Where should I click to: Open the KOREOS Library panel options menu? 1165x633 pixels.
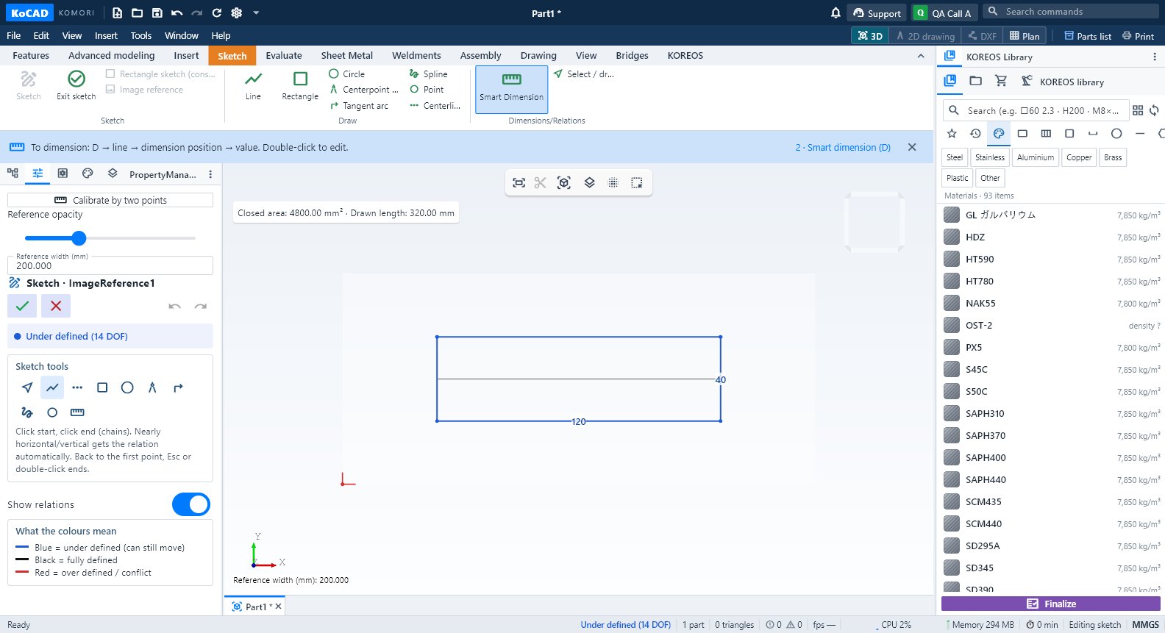click(x=1154, y=57)
